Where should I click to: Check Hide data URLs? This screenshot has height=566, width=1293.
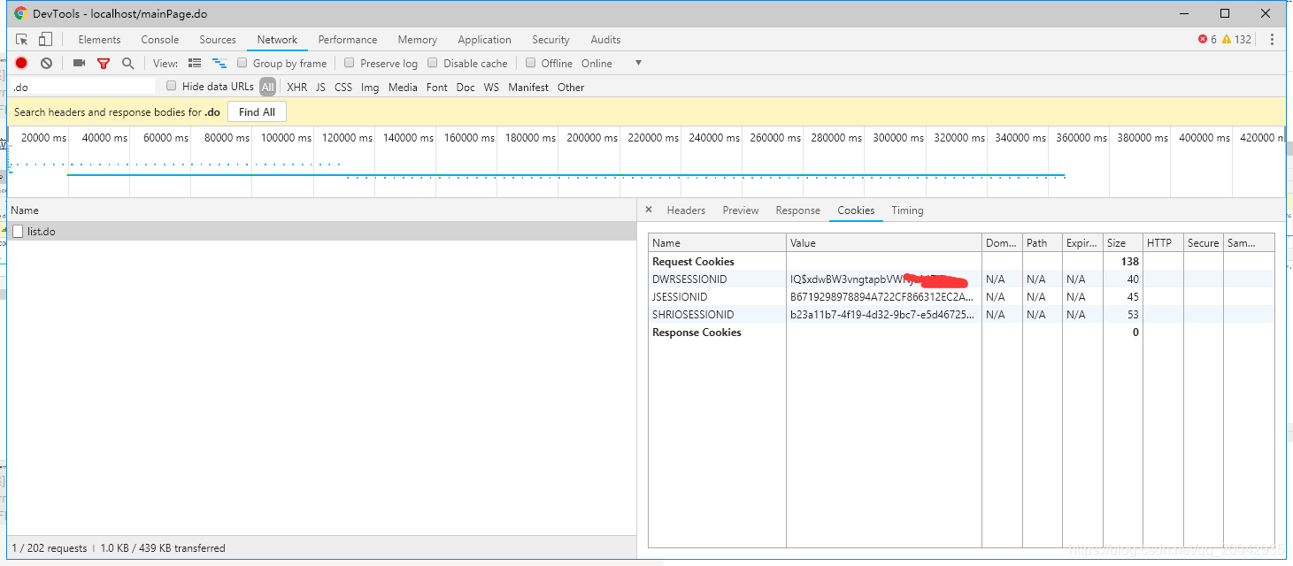click(172, 87)
